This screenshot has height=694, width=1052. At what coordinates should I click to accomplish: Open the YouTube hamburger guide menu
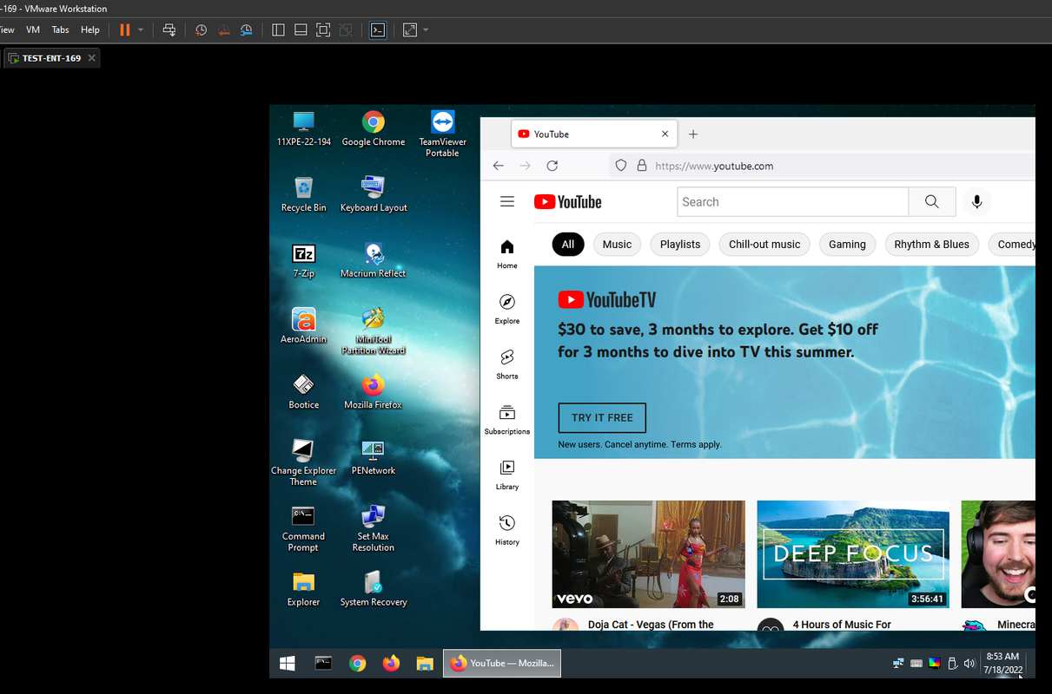click(x=507, y=202)
